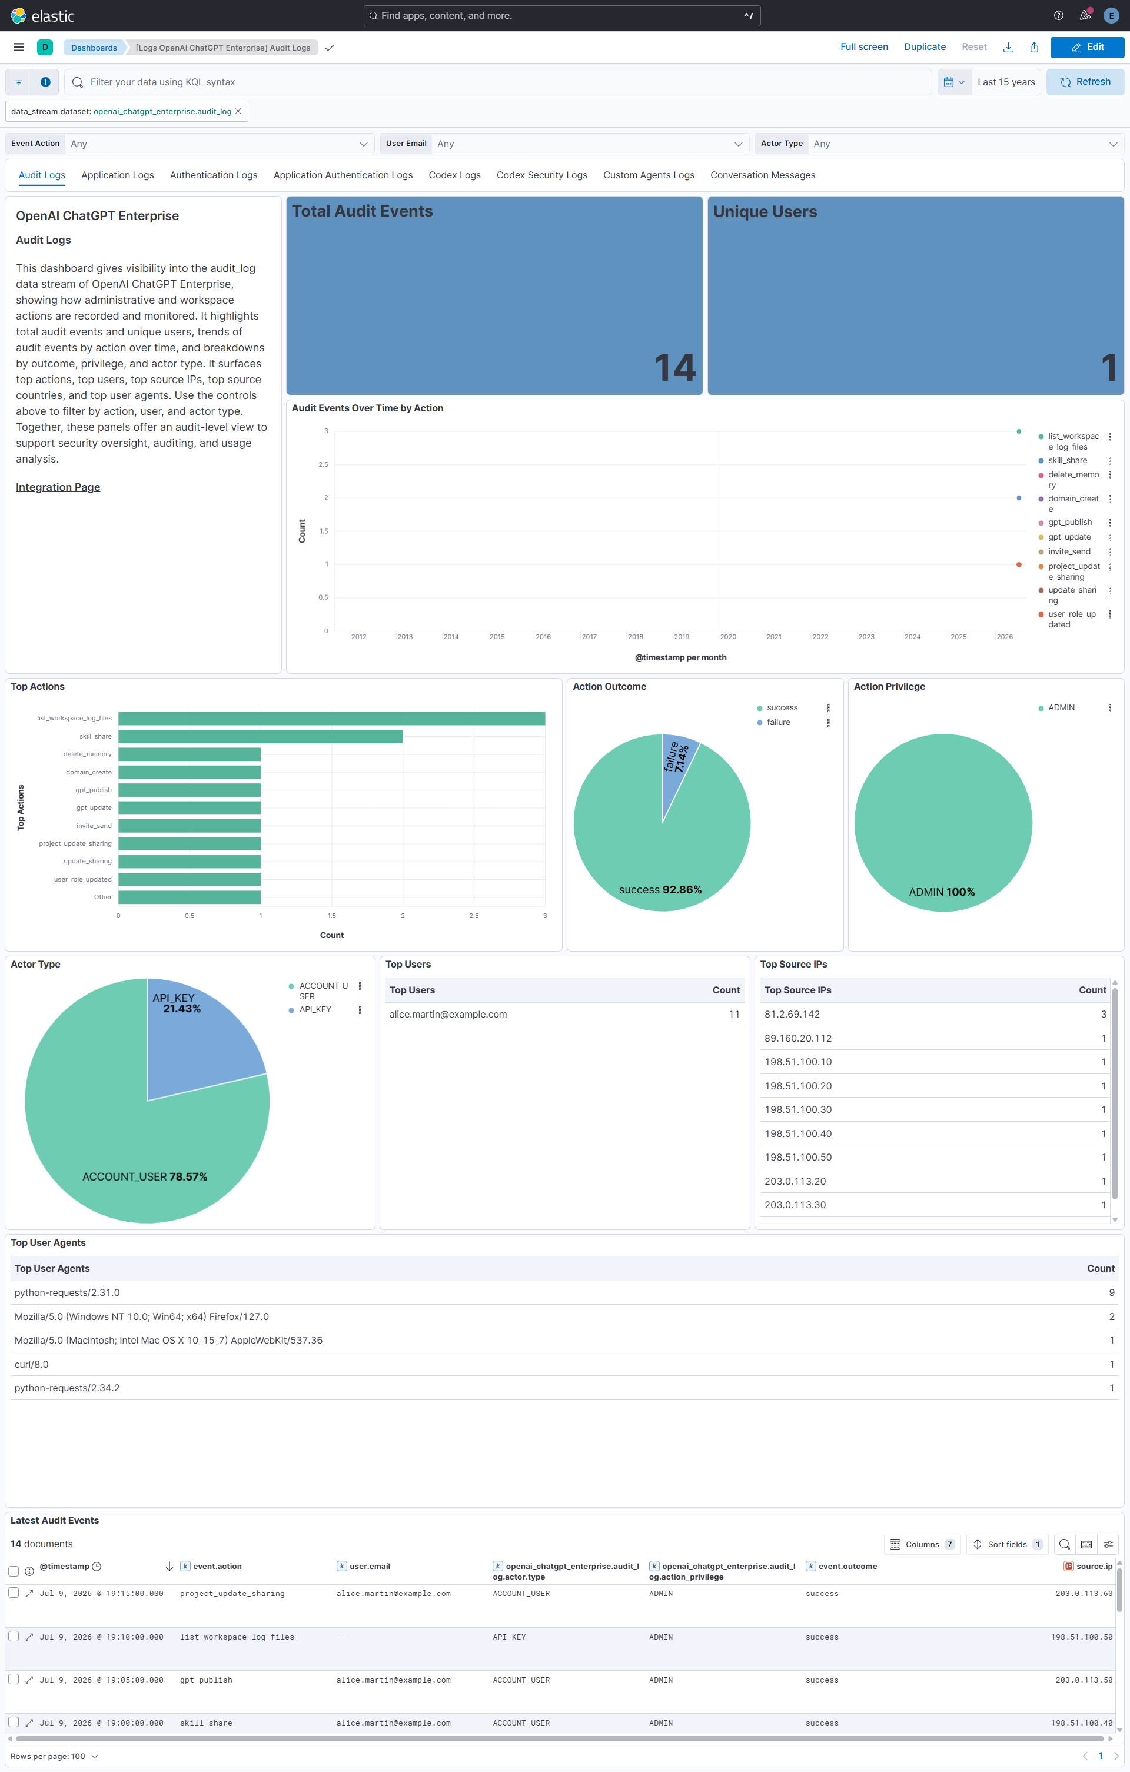The width and height of the screenshot is (1130, 1772).
Task: Open the user avatar E menu
Action: (1111, 15)
